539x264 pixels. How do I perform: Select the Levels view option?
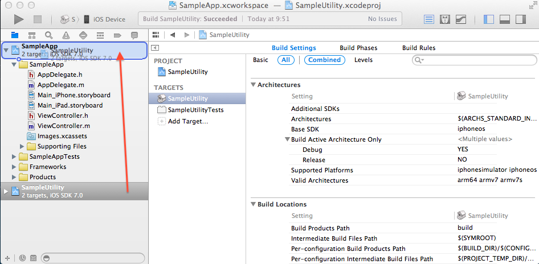364,60
